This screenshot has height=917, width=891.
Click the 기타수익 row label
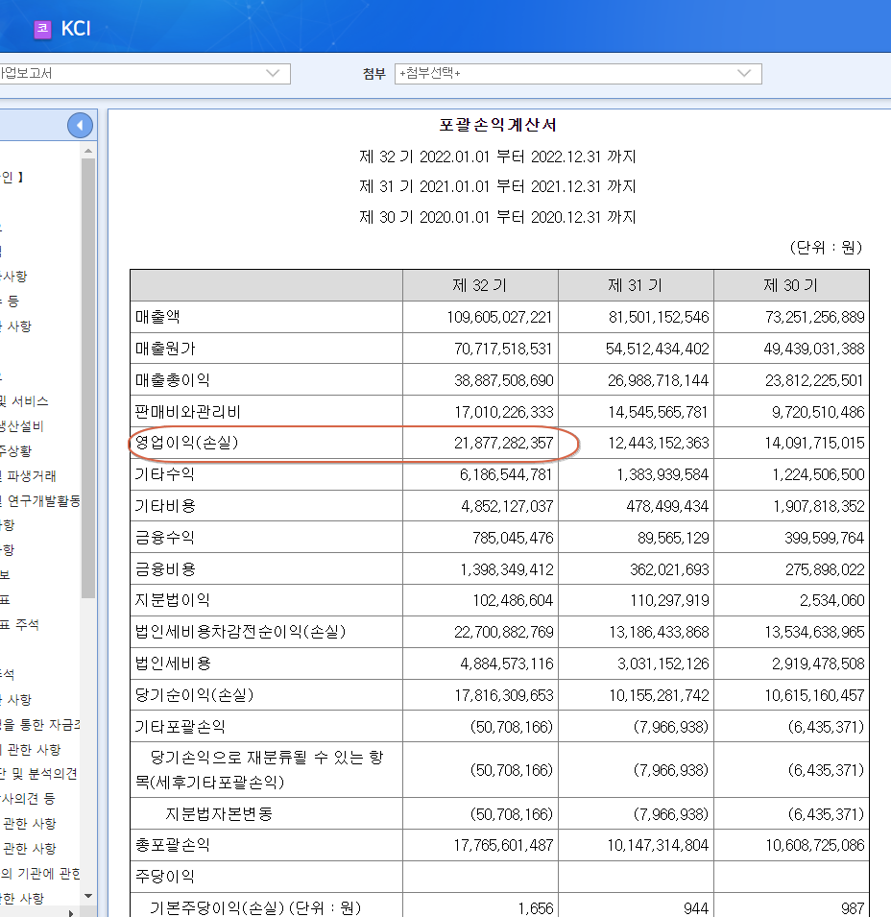click(x=165, y=474)
